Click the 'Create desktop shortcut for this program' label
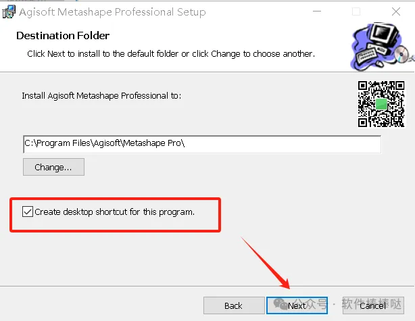This screenshot has width=415, height=321. click(x=115, y=212)
